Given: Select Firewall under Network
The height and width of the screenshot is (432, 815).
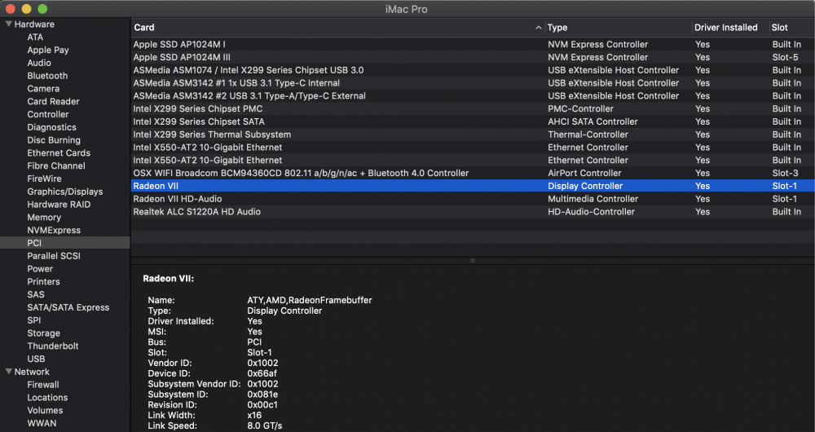Looking at the screenshot, I should click(x=42, y=385).
